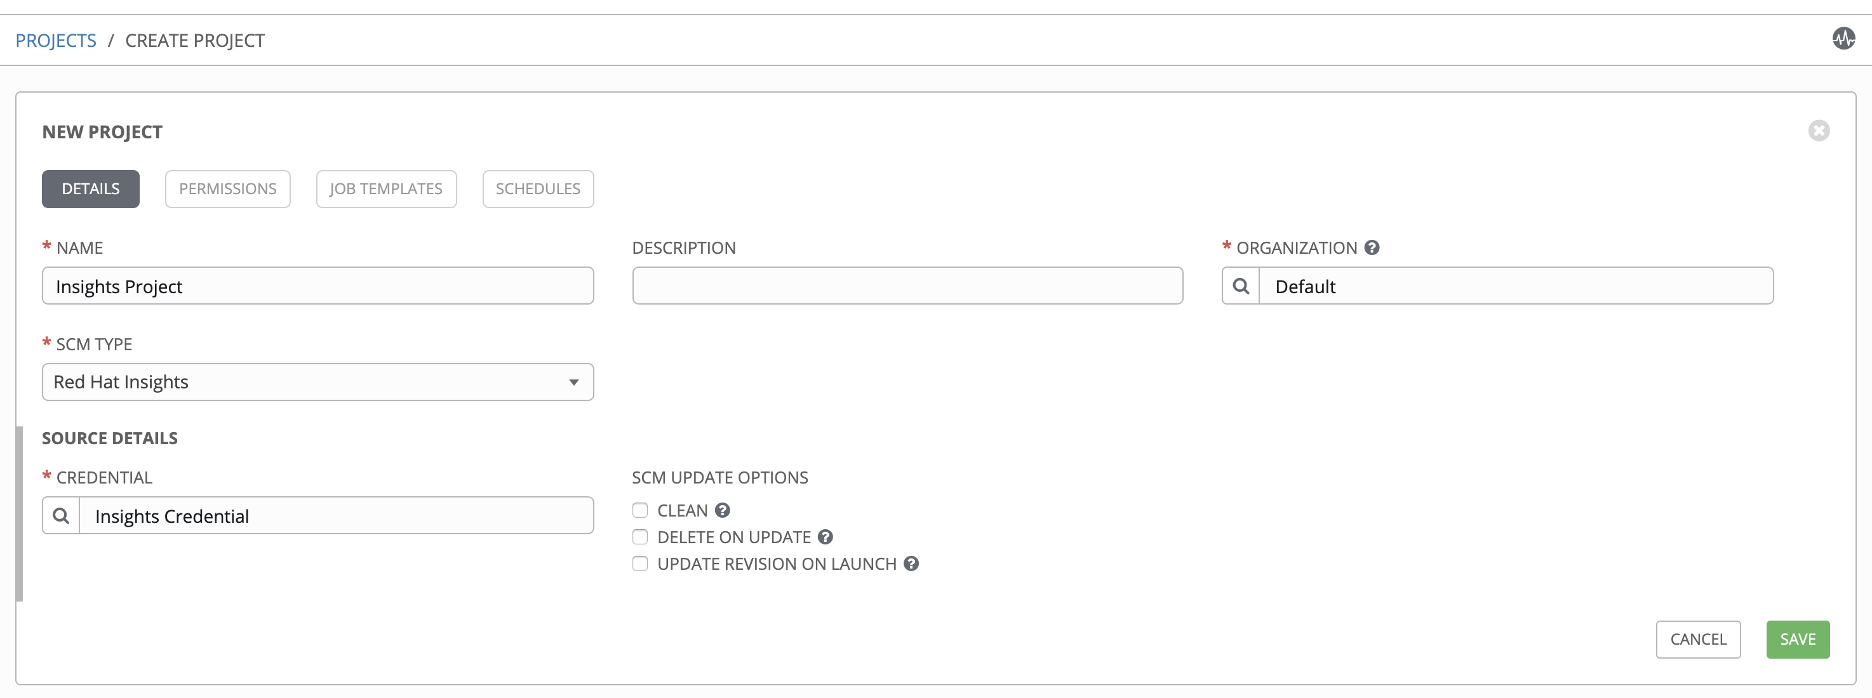This screenshot has height=698, width=1872.
Task: Click the Create Project breadcrumb text
Action: [x=195, y=41]
